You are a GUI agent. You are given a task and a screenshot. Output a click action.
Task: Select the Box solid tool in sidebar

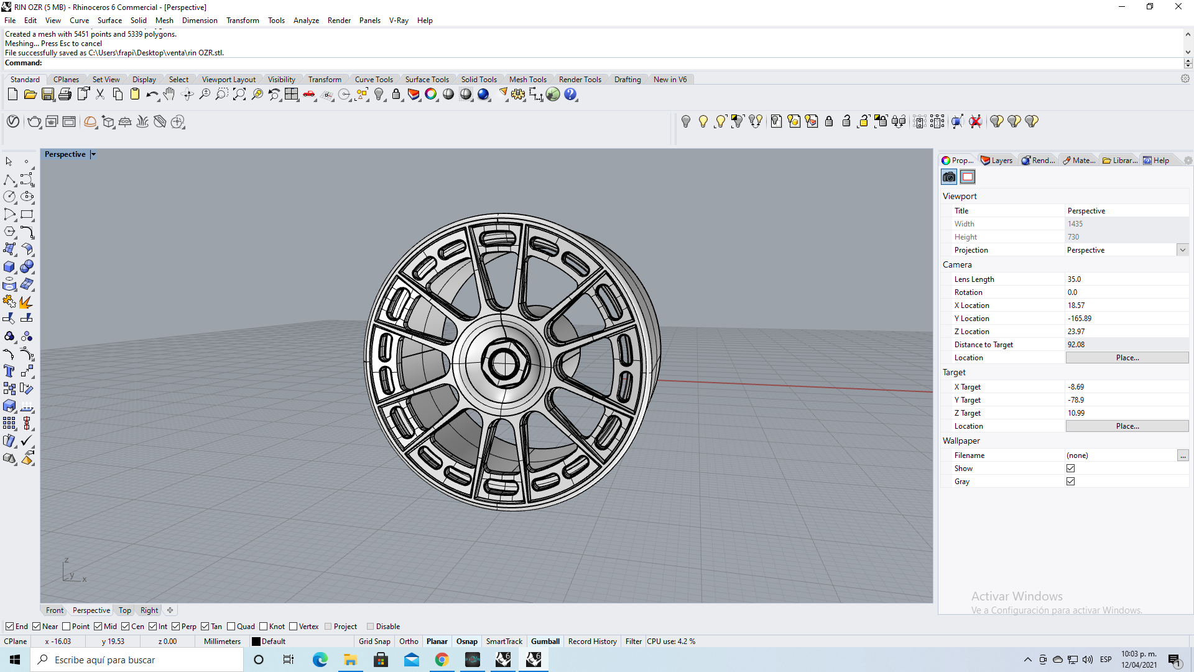9,266
